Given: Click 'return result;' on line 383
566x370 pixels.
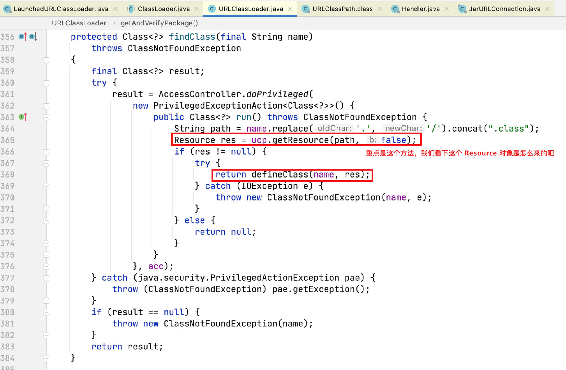Looking at the screenshot, I should click(127, 347).
